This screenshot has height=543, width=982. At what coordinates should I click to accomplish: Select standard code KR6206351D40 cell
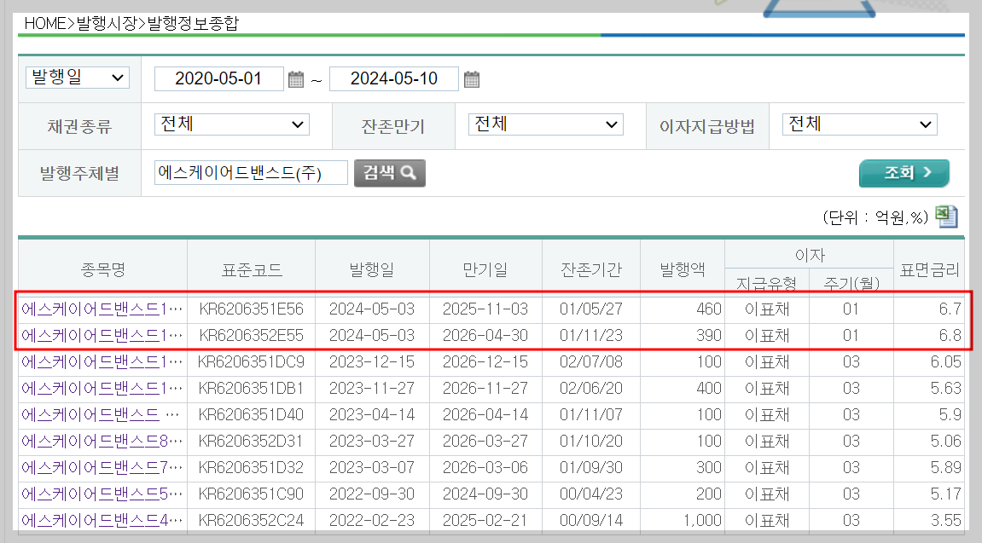pyautogui.click(x=251, y=415)
